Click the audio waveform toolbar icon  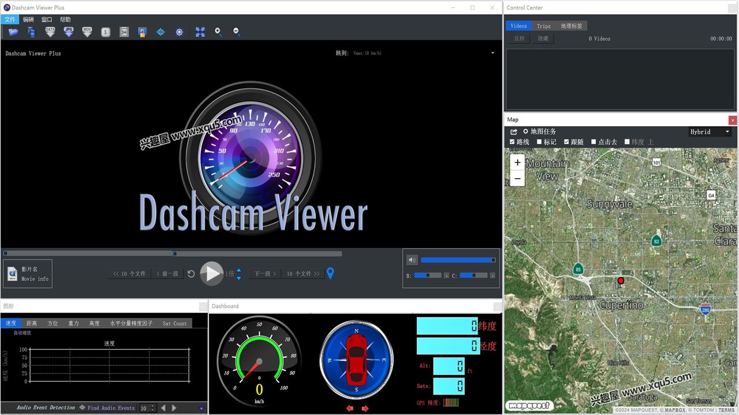pyautogui.click(x=161, y=32)
